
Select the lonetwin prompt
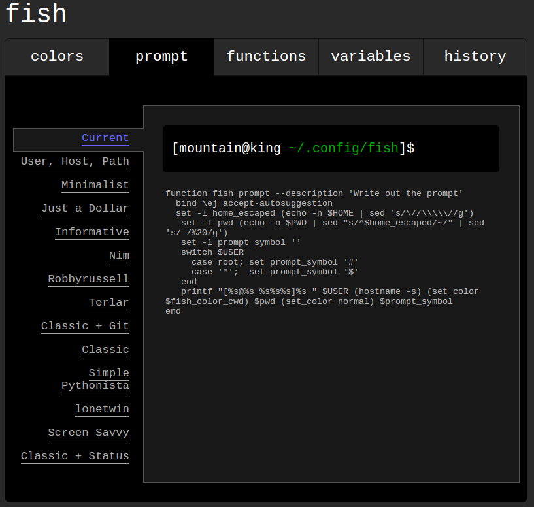102,409
